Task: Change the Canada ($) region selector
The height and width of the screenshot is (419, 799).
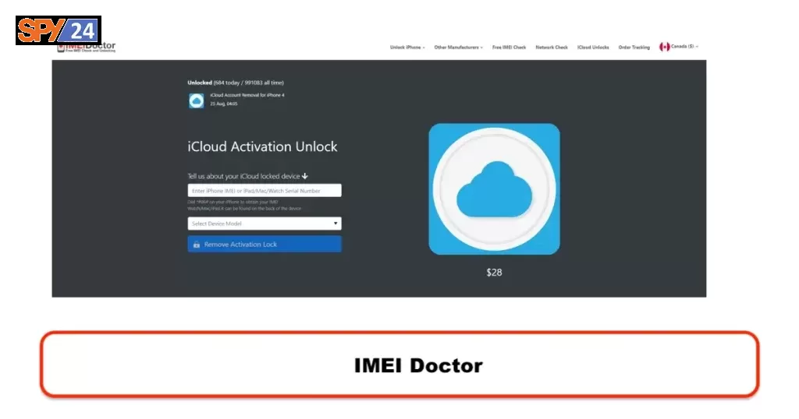Action: coord(680,47)
